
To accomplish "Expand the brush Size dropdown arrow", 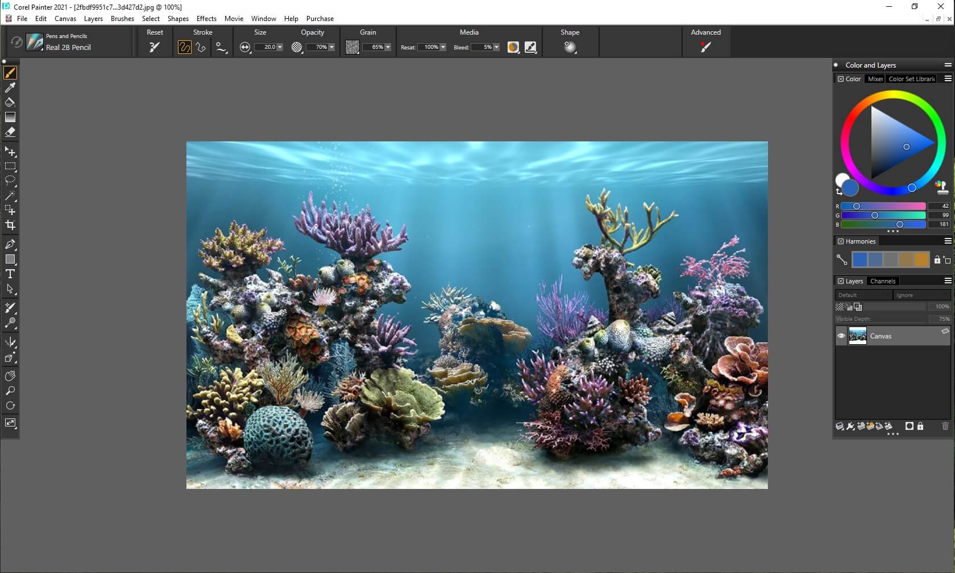I will pos(280,47).
